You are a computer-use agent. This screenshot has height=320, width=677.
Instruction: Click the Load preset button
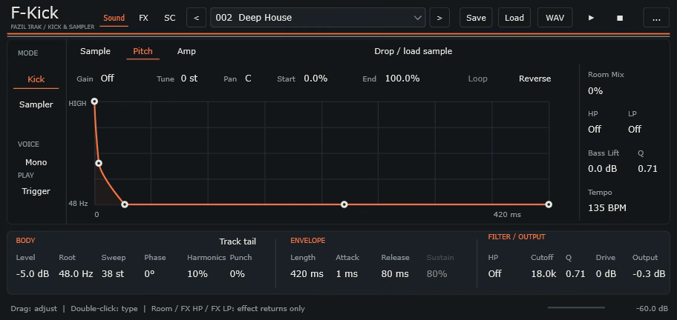(x=514, y=18)
